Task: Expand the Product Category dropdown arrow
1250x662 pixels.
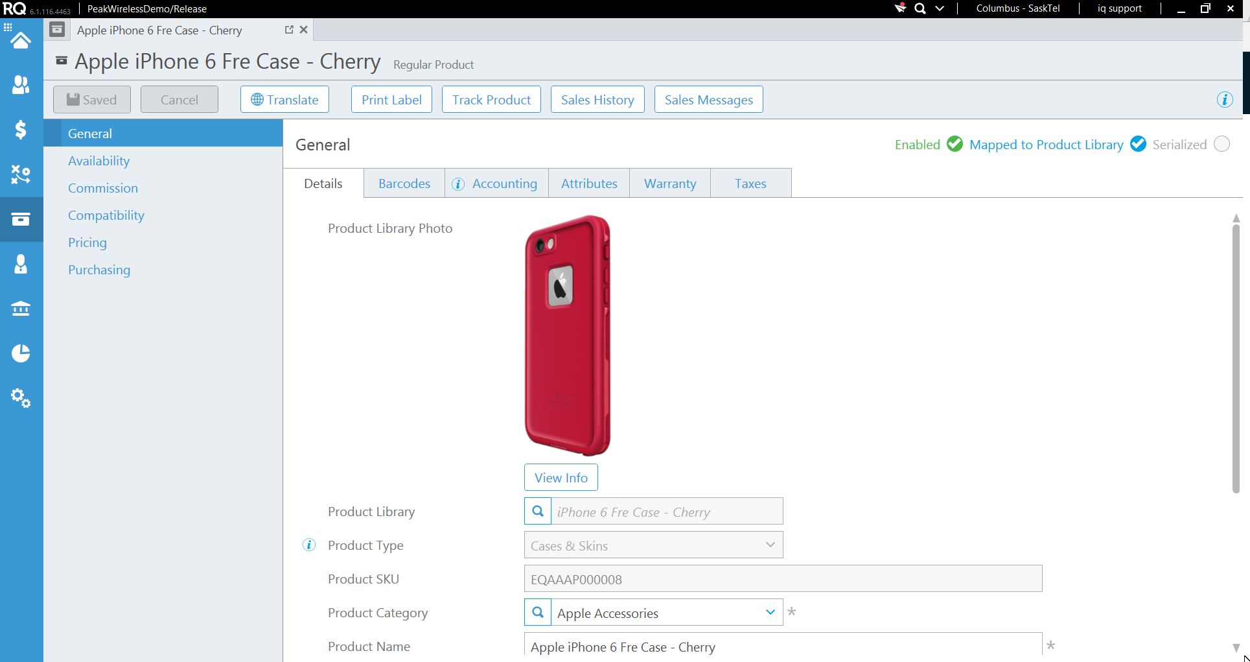Action: (770, 613)
